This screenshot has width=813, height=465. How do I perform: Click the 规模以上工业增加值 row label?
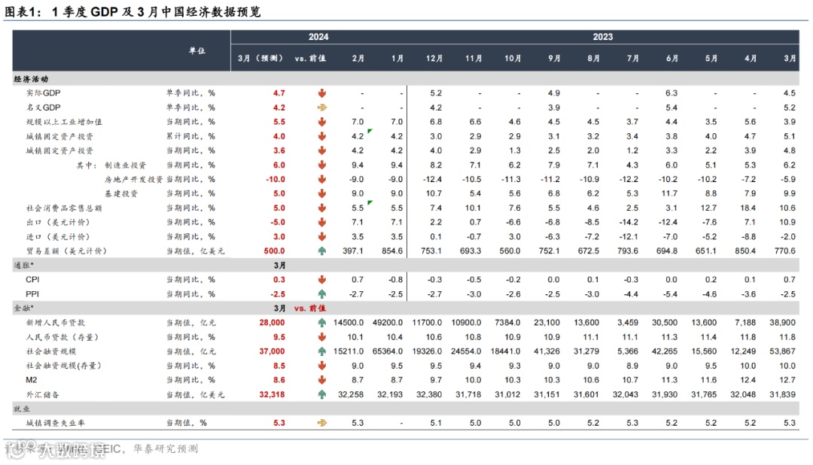tap(64, 122)
